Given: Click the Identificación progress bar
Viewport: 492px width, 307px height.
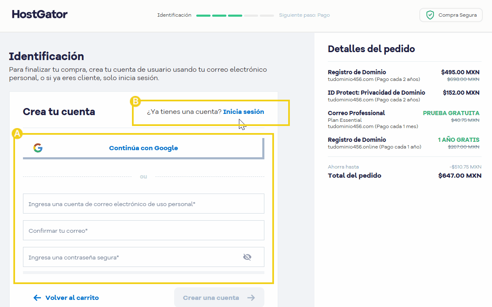Looking at the screenshot, I should (235, 15).
